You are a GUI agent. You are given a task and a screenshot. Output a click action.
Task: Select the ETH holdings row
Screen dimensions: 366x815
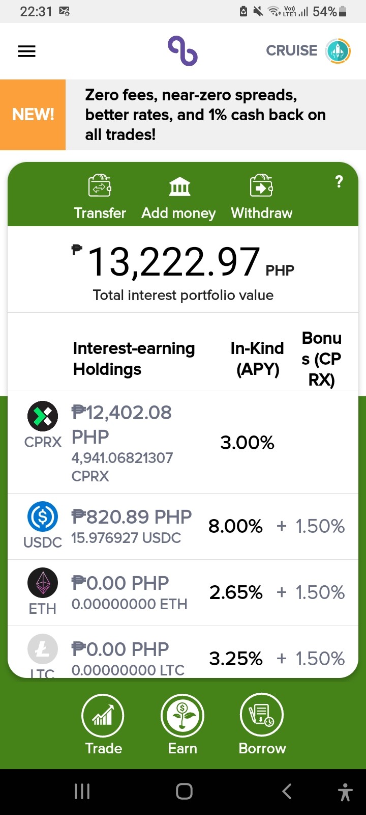183,592
